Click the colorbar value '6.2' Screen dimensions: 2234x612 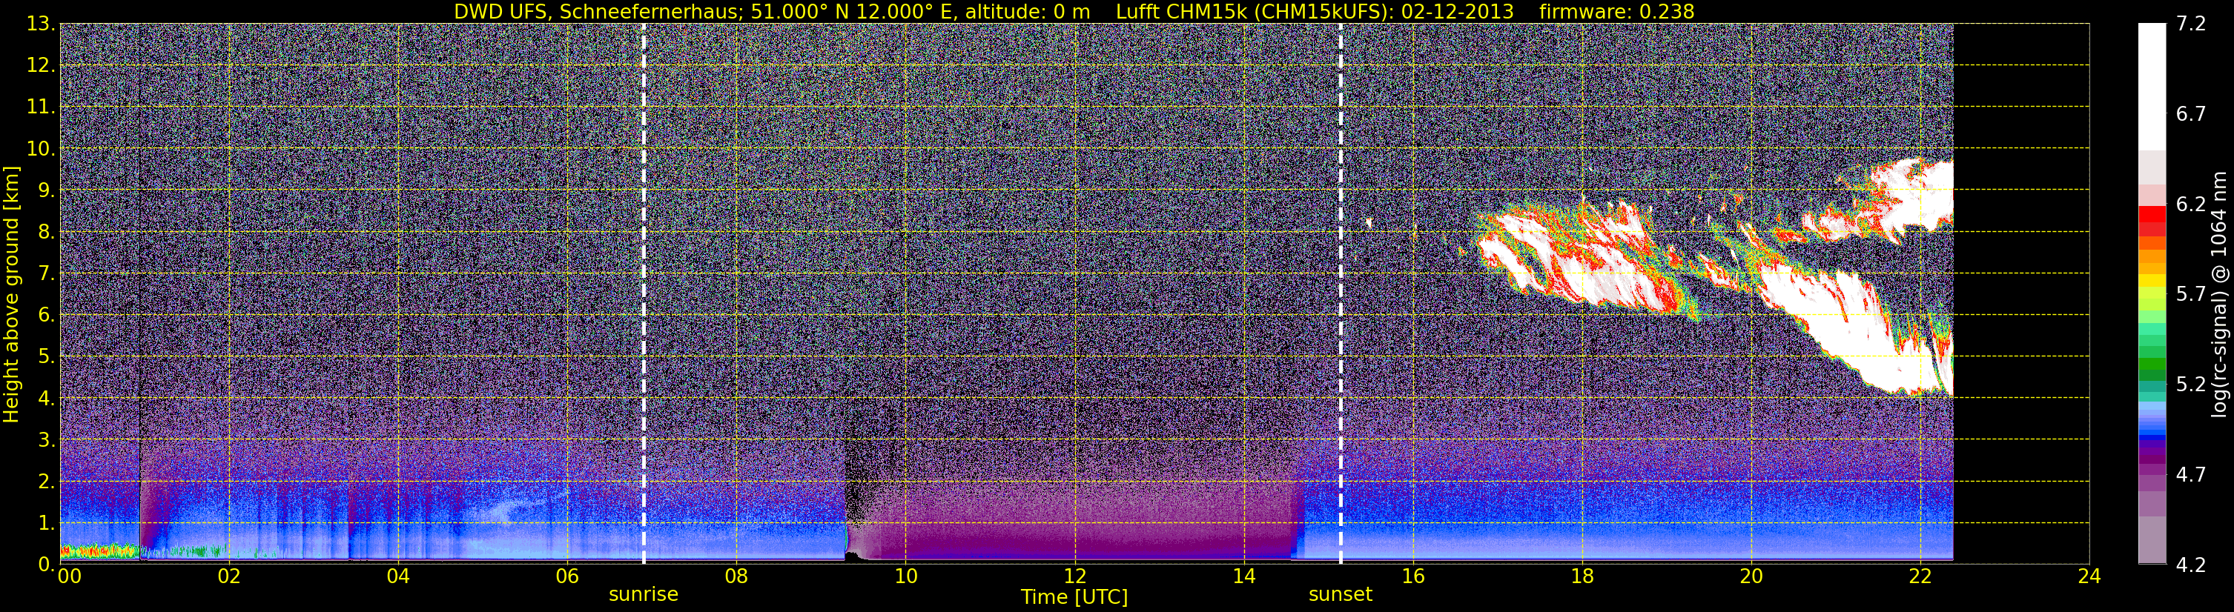[2191, 204]
